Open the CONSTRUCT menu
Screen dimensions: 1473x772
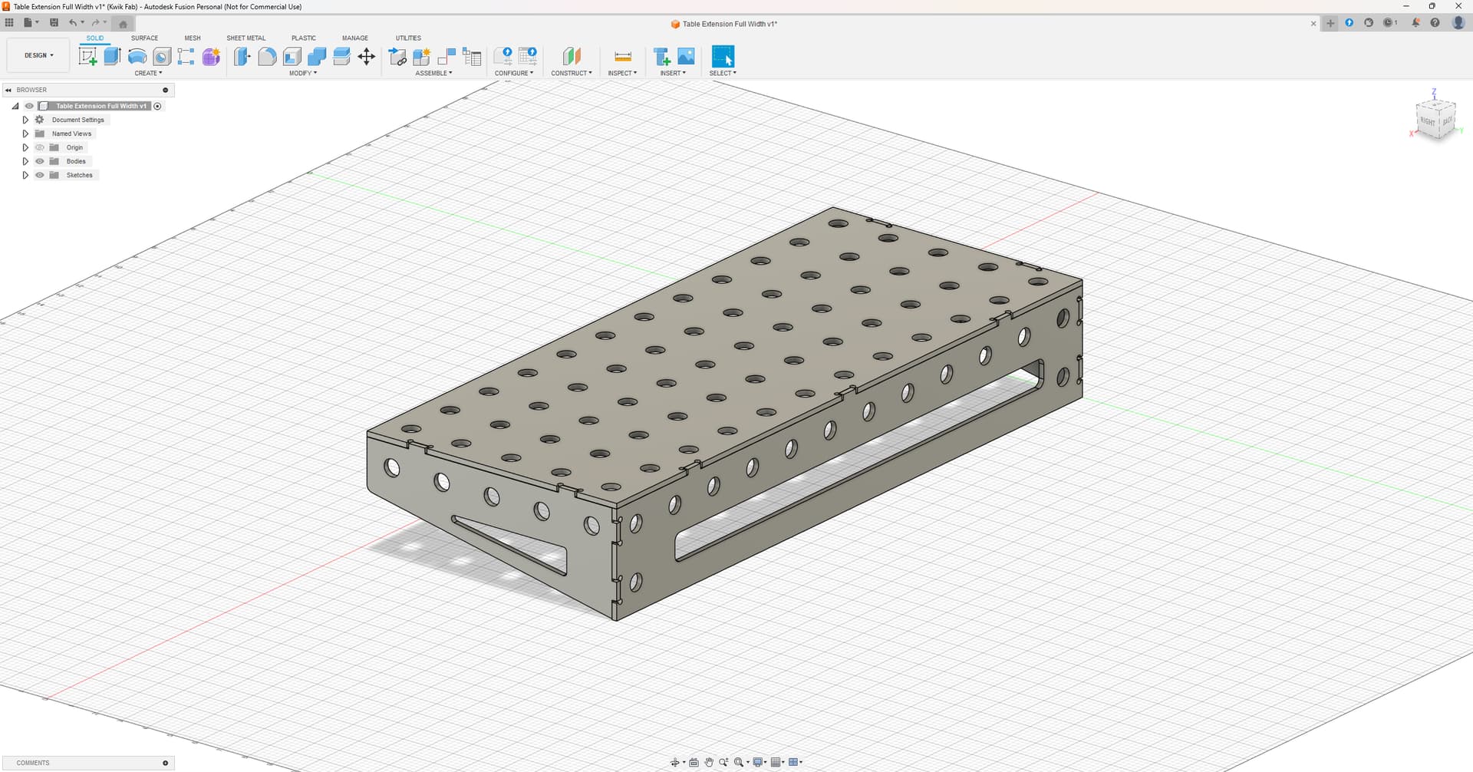pos(571,73)
